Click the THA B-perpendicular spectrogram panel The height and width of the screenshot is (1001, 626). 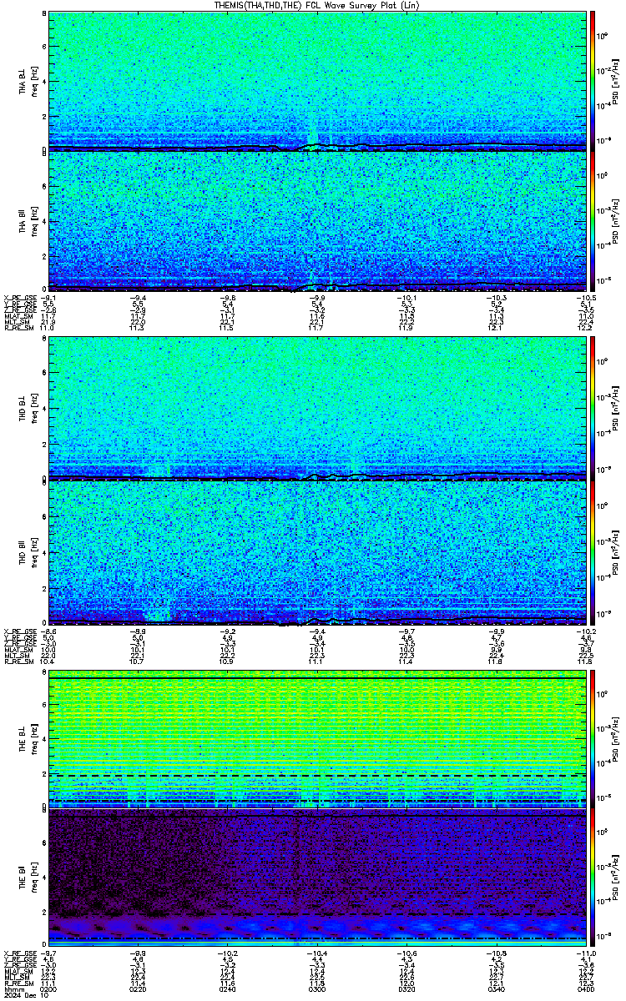click(x=317, y=80)
